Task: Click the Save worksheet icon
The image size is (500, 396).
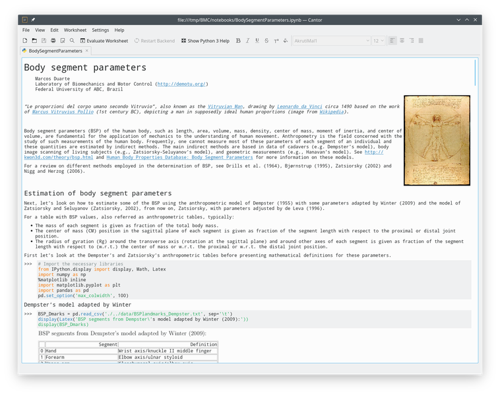Action: [44, 40]
